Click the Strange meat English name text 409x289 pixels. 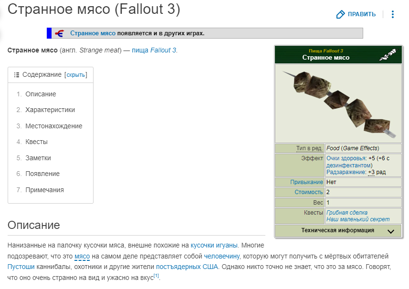pos(99,50)
